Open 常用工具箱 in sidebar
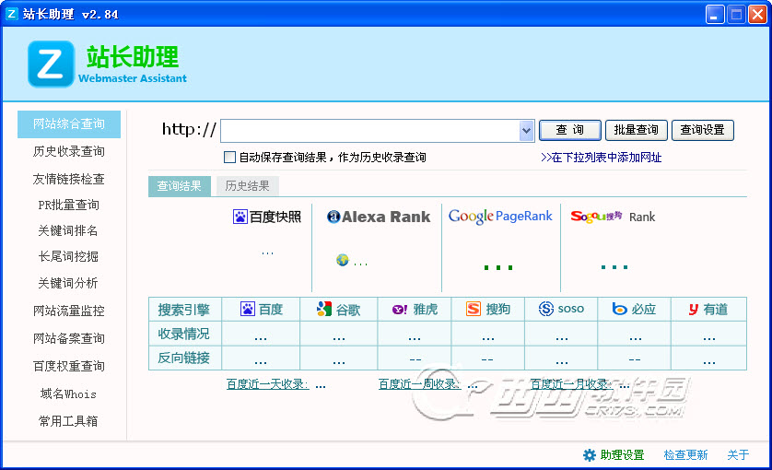Screen dimensions: 772x470 point(68,421)
